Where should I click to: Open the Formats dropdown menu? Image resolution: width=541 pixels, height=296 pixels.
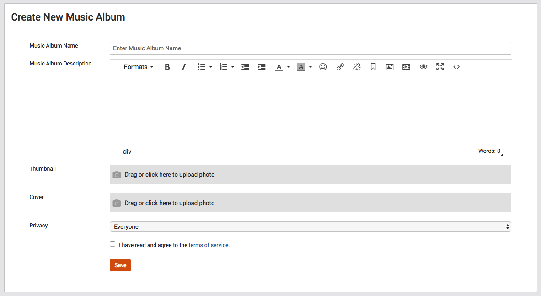pos(139,67)
